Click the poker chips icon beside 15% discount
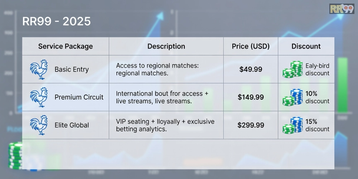The height and width of the screenshot is (179, 358). coord(292,125)
